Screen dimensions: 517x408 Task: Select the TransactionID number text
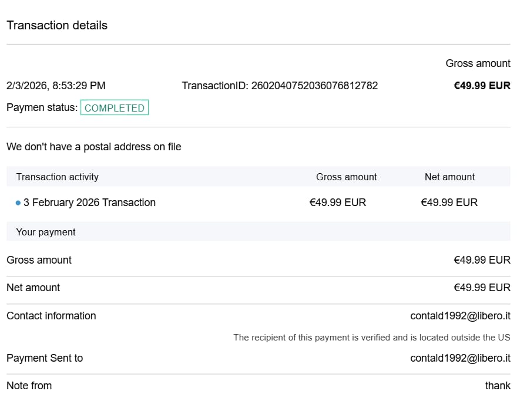pos(314,86)
